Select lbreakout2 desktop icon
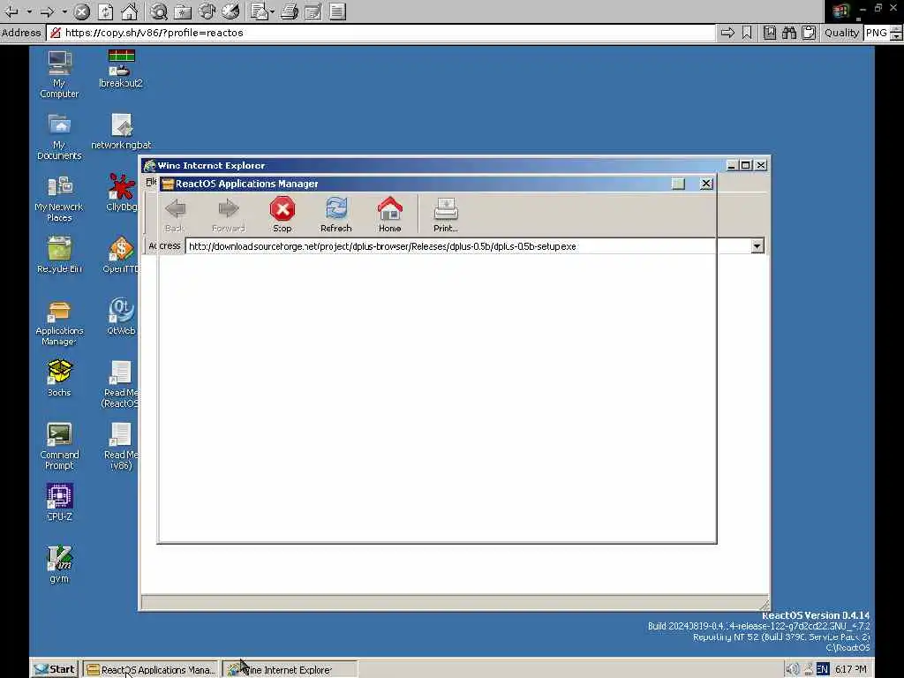The height and width of the screenshot is (678, 904). pyautogui.click(x=120, y=69)
